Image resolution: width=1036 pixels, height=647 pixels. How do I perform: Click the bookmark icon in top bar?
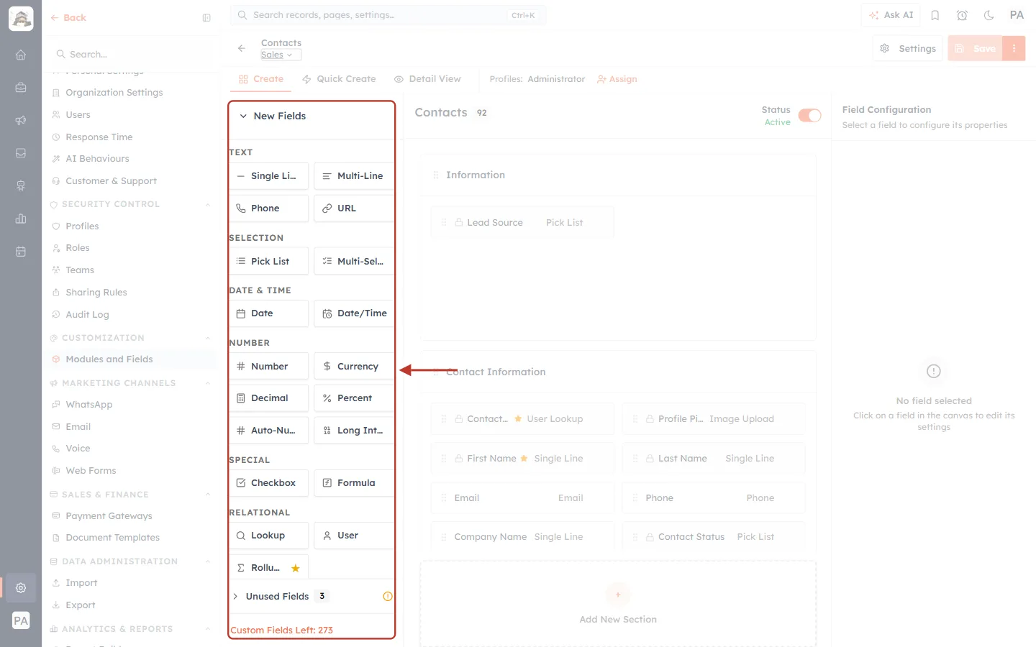pyautogui.click(x=935, y=15)
